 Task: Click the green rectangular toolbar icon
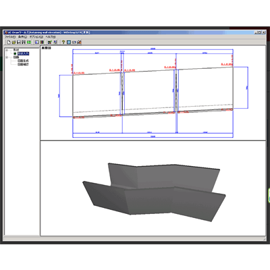click(29, 42)
